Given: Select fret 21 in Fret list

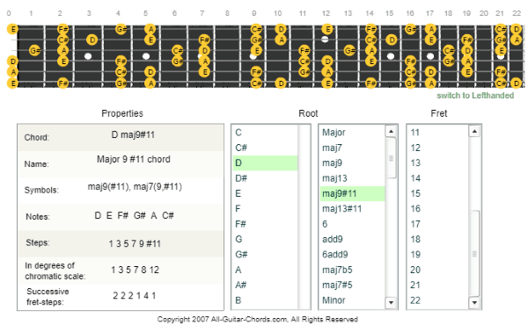Looking at the screenshot, I should click(438, 285).
